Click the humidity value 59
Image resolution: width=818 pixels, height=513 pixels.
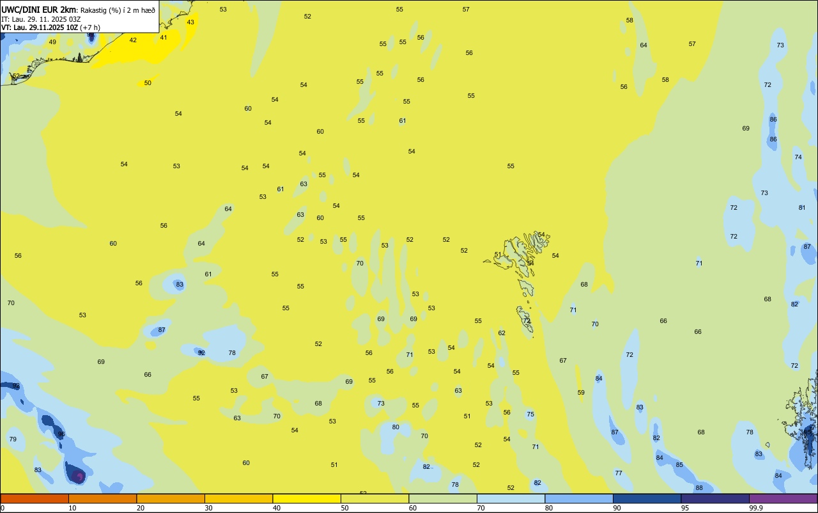coord(581,392)
